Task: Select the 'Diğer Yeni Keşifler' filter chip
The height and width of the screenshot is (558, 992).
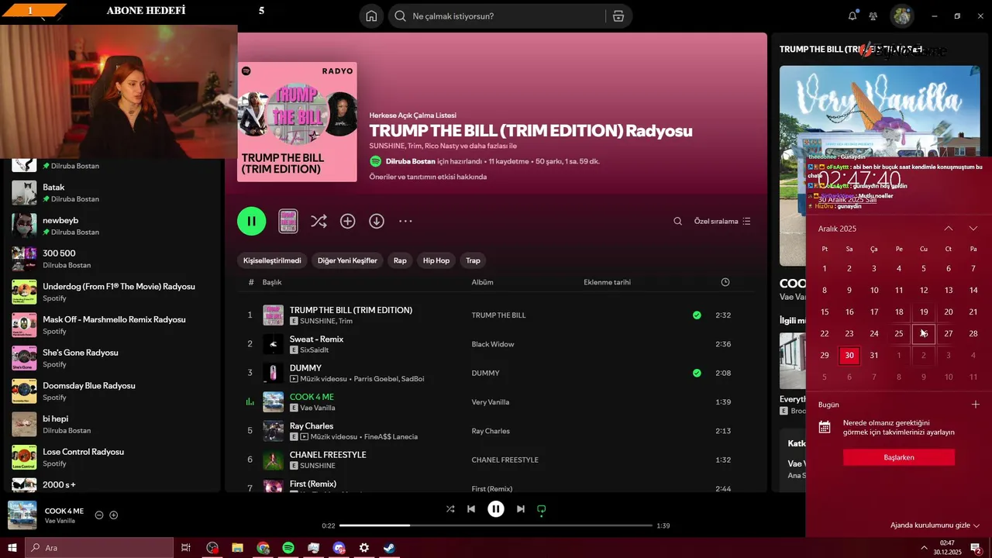Action: pyautogui.click(x=348, y=260)
